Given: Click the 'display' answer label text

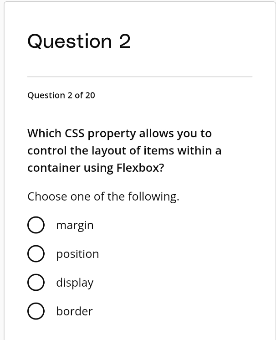Looking at the screenshot, I should coord(75,283).
